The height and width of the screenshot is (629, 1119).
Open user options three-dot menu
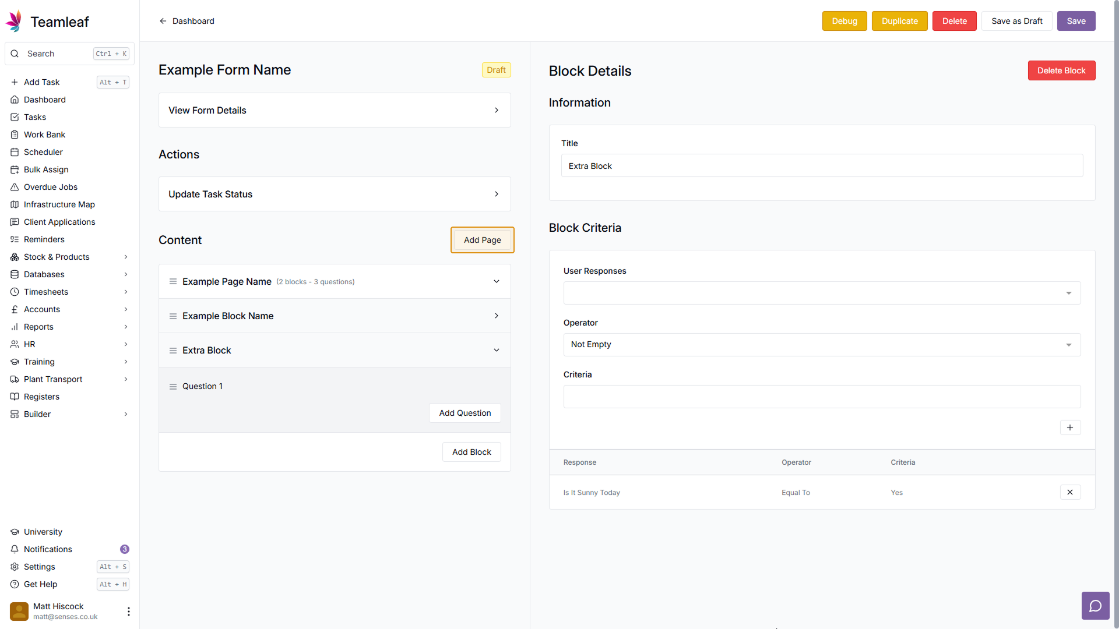(x=128, y=611)
